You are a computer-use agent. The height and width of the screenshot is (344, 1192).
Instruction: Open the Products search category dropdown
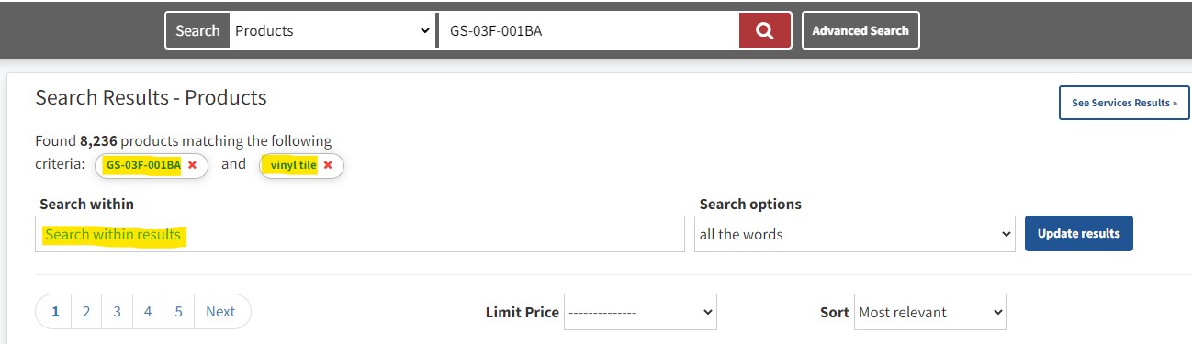(x=332, y=30)
